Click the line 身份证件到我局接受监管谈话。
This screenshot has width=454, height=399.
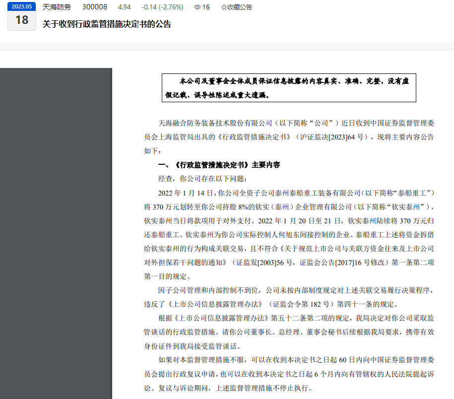[x=193, y=346]
